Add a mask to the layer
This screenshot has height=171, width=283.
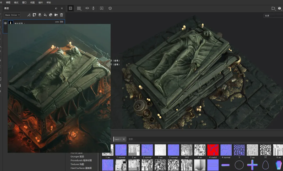(34, 15)
